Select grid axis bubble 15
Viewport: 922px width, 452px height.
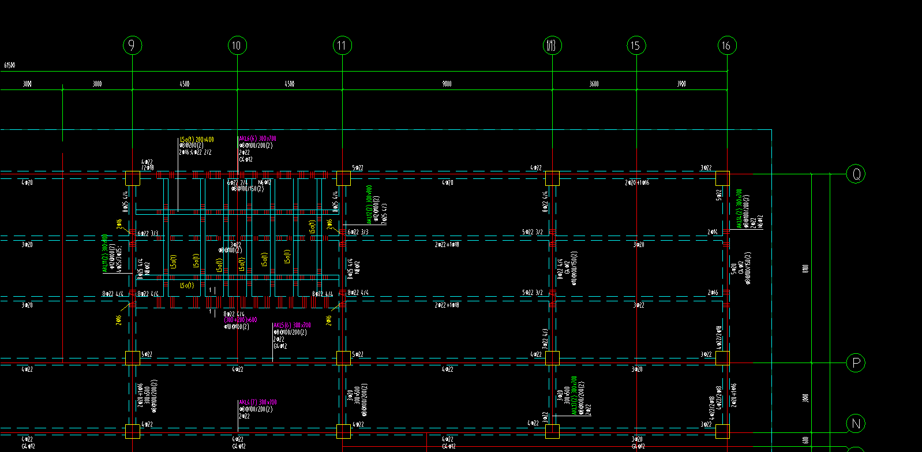tap(636, 45)
